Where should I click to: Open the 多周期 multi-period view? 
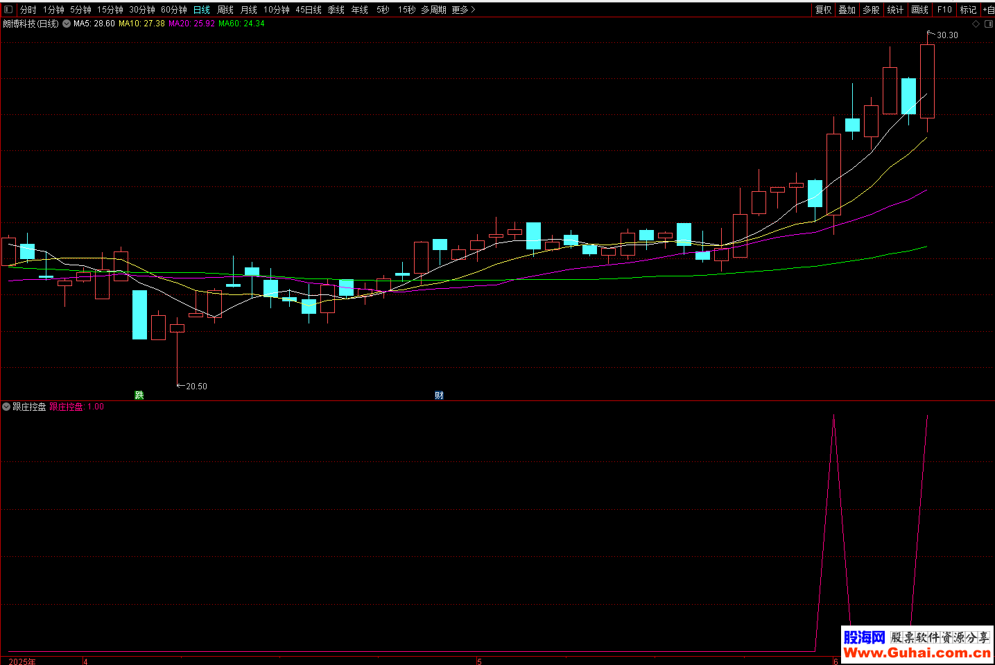click(434, 10)
